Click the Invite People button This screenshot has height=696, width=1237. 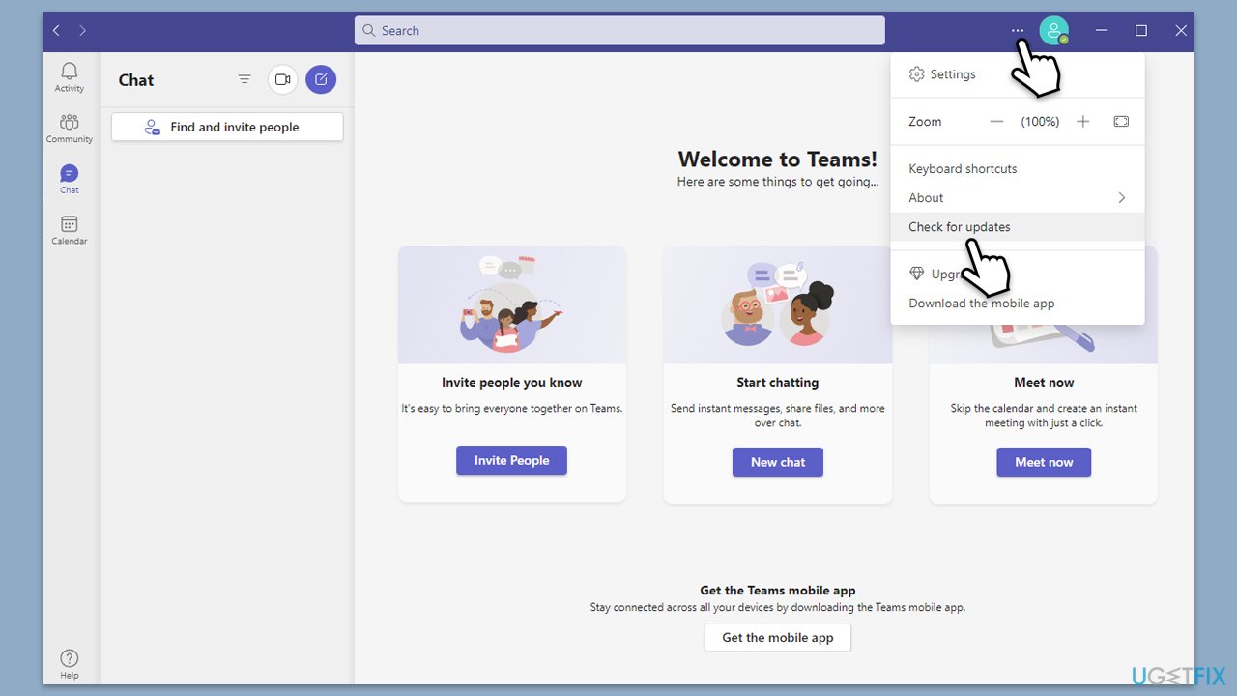coord(511,460)
